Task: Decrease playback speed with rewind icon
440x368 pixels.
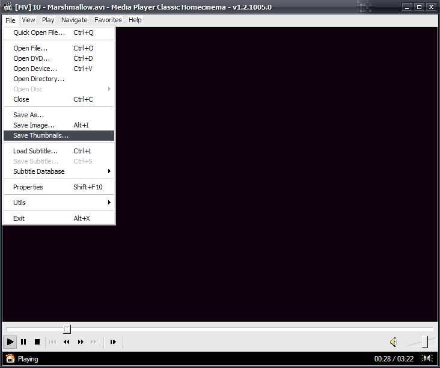Action: 67,342
